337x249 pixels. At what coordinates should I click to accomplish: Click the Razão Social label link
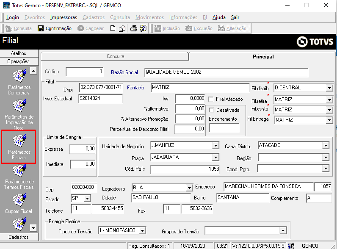[124, 72]
